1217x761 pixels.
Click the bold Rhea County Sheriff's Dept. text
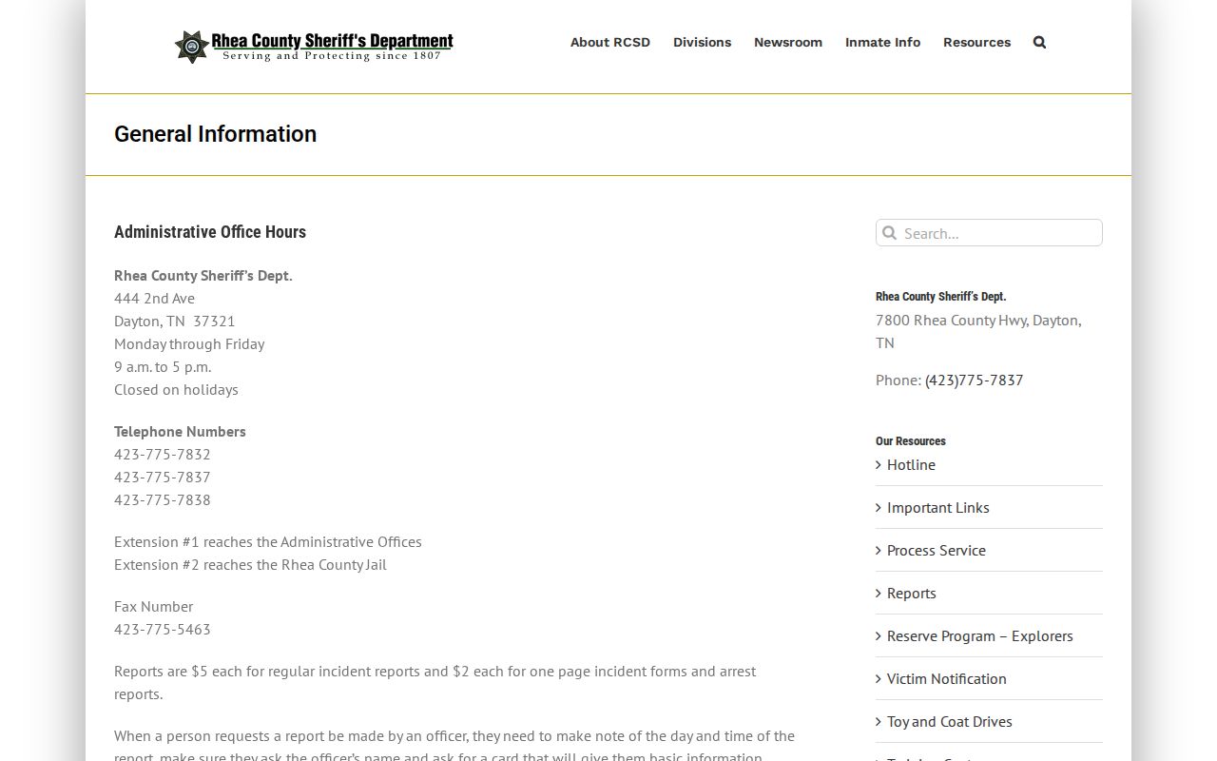203,275
